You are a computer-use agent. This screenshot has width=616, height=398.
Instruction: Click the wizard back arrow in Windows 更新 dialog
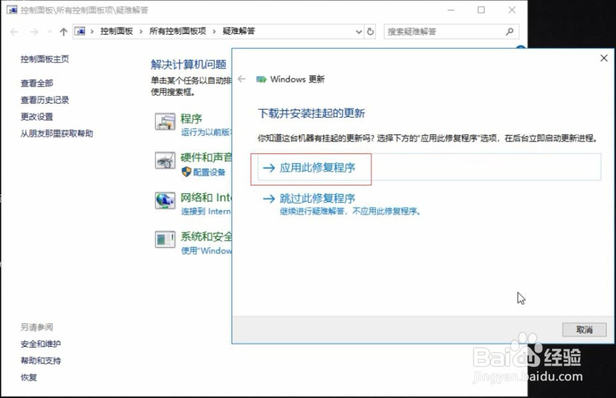pyautogui.click(x=242, y=79)
